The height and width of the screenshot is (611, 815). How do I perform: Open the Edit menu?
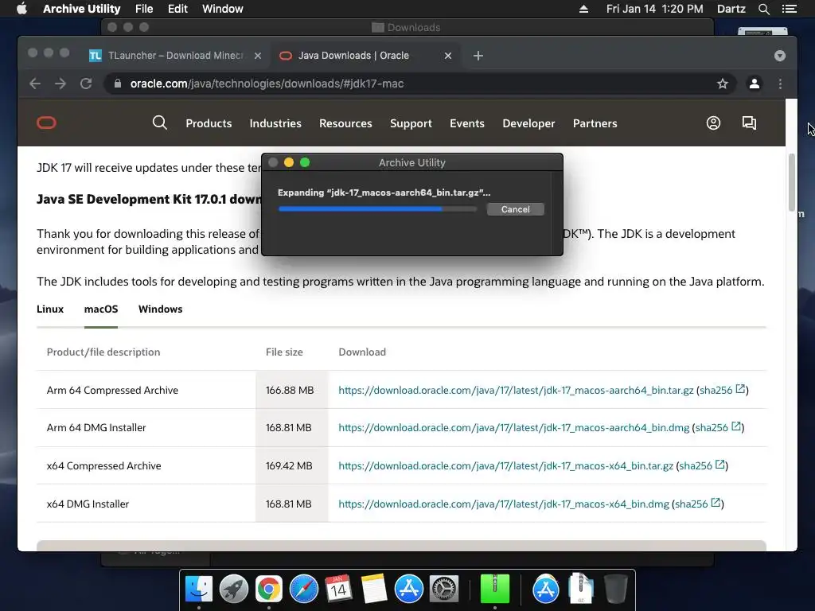point(177,9)
